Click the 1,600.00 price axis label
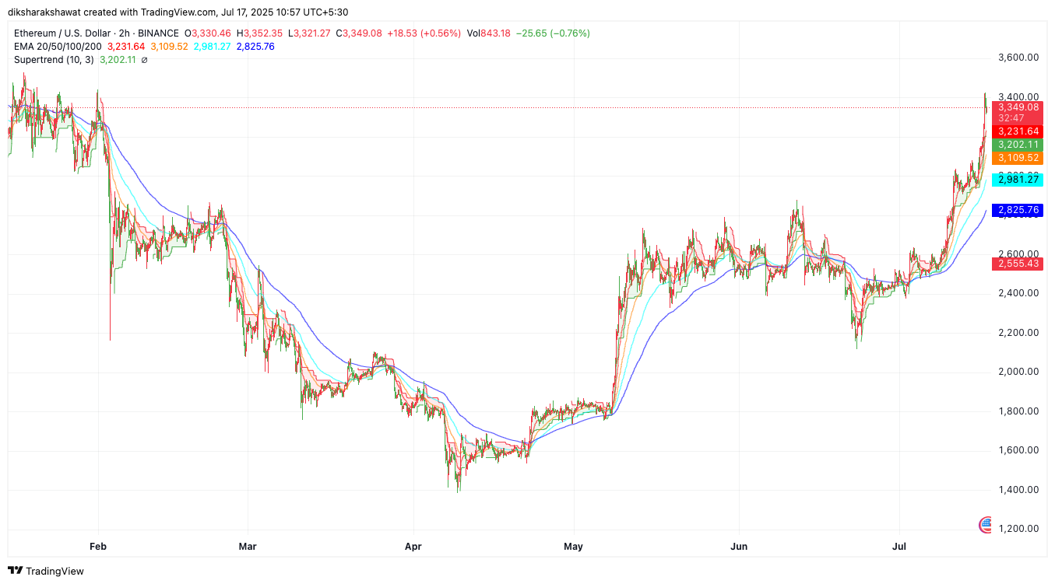This screenshot has height=584, width=1055. (x=1018, y=450)
